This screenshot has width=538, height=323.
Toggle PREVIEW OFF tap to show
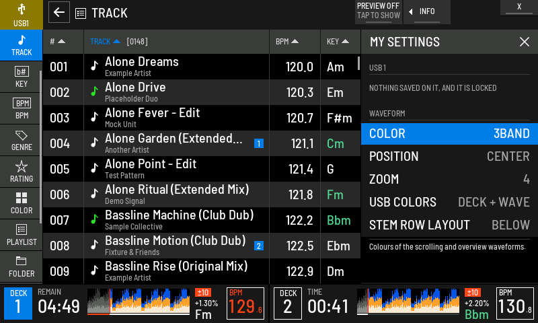(x=379, y=12)
